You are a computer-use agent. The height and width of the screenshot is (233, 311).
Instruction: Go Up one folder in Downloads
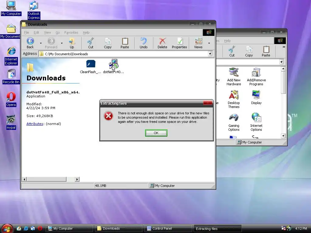(72, 43)
